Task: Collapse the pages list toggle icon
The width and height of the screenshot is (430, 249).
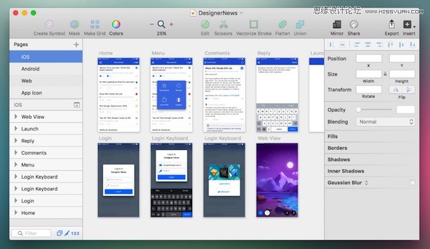Action: point(77,105)
